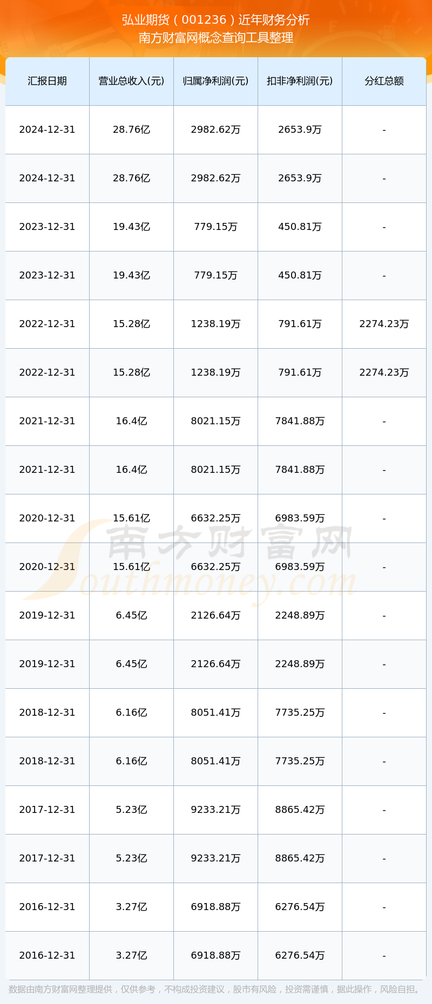Select the first 9233.21万 net profit cell
This screenshot has width=432, height=1004.
pos(215,810)
